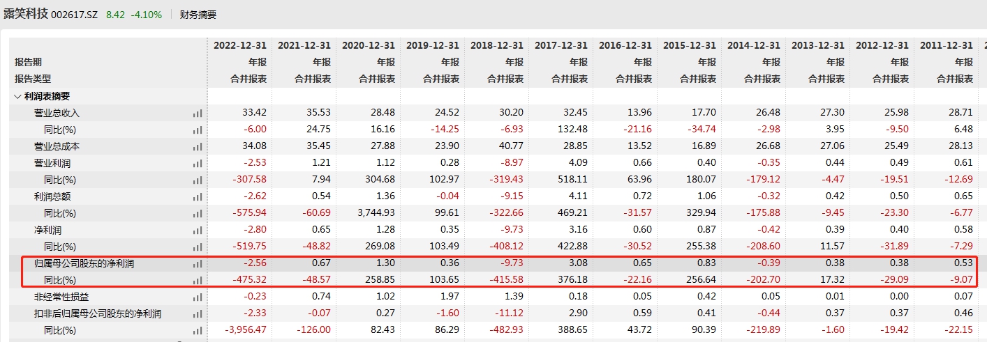Click 2017 revenue growth 132.48

574,130
